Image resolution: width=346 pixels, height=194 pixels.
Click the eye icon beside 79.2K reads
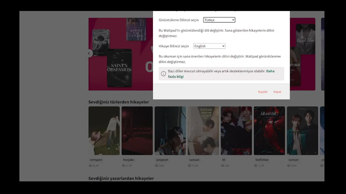pyautogui.click(x=189, y=166)
